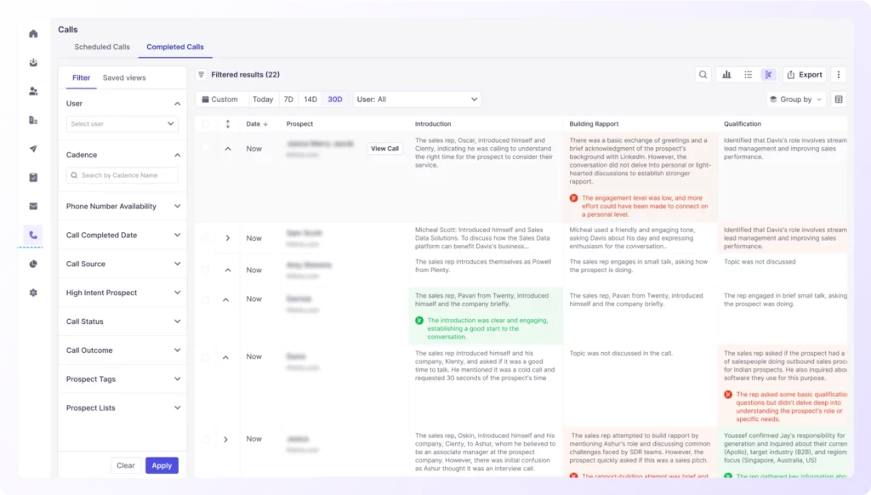Open the Saved views tab
The height and width of the screenshot is (495, 871).
[124, 77]
